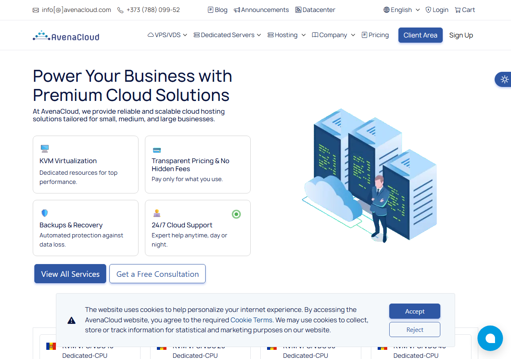Open the Cart link

[x=465, y=10]
